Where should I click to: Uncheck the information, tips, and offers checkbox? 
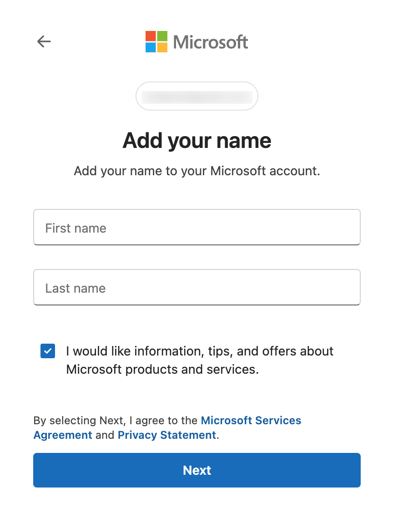(x=47, y=351)
